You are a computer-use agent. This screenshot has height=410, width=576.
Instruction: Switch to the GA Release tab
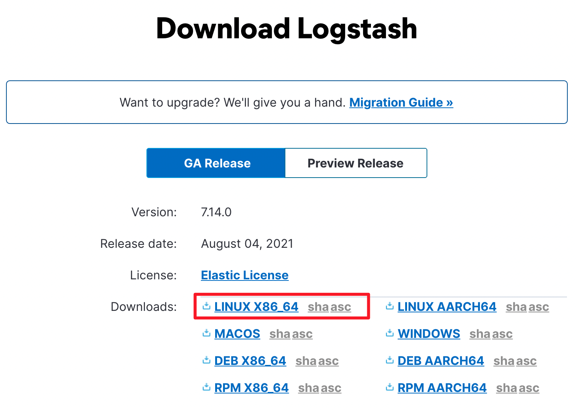(x=216, y=163)
